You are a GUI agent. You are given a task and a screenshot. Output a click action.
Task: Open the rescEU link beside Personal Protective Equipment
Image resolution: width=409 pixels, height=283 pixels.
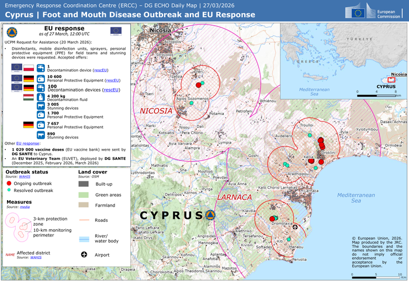tap(113, 79)
